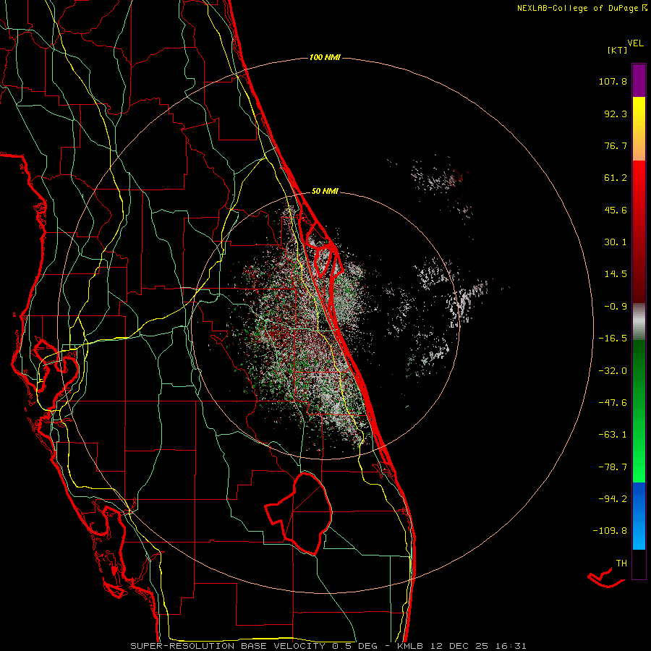This screenshot has height=651, width=651.
Task: Click the -109.8 velocity scale value
Action: tap(610, 531)
